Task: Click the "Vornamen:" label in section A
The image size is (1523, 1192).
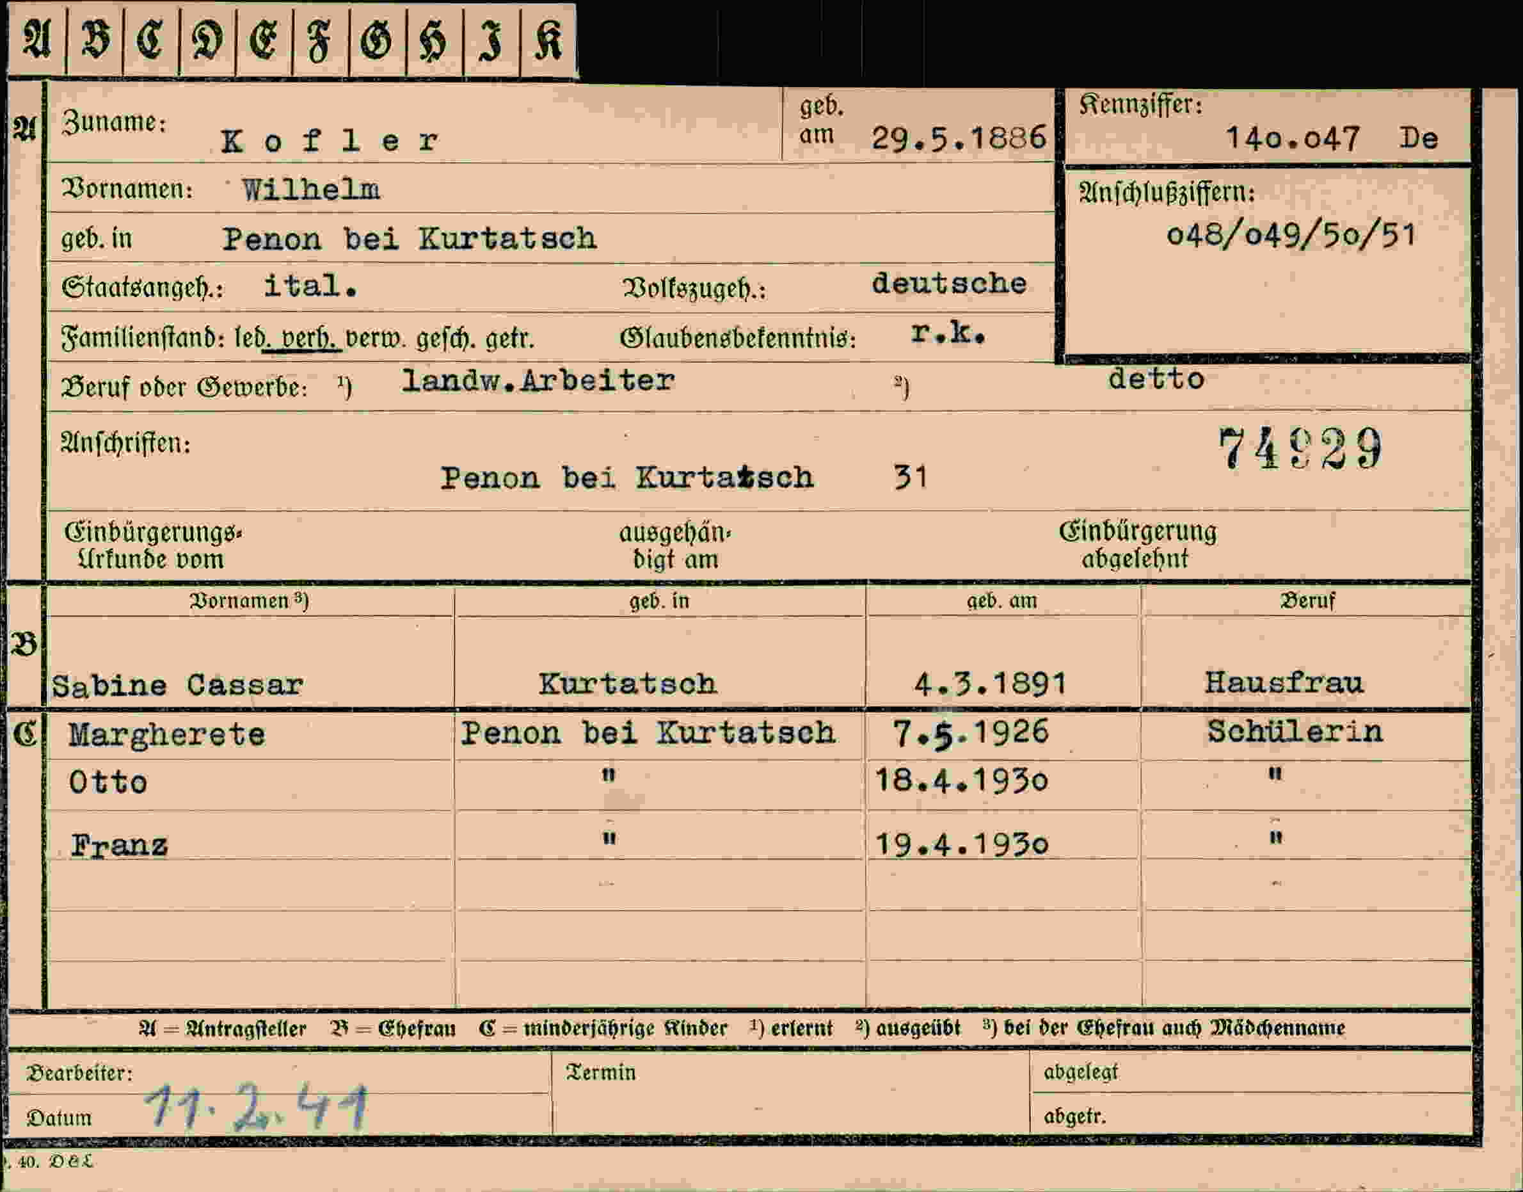Action: pyautogui.click(x=127, y=189)
